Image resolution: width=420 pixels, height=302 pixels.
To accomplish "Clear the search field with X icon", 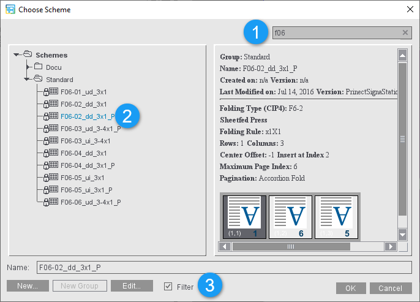I will click(405, 33).
